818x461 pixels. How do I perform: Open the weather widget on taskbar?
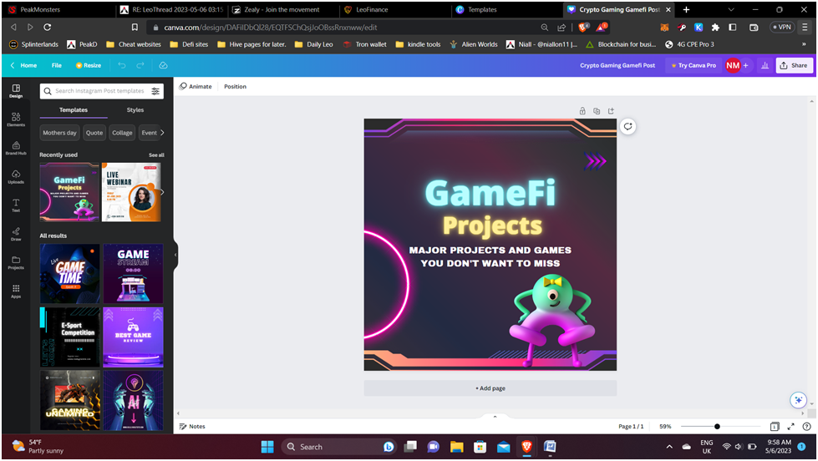tap(38, 447)
